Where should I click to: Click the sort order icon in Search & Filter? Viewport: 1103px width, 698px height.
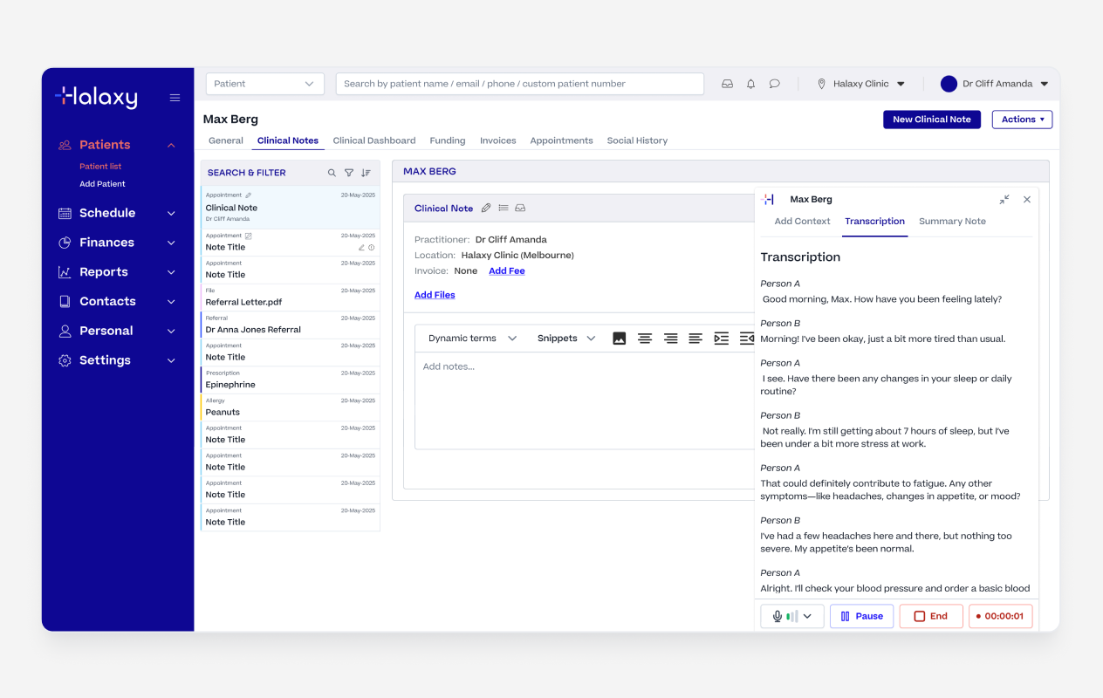(x=366, y=173)
